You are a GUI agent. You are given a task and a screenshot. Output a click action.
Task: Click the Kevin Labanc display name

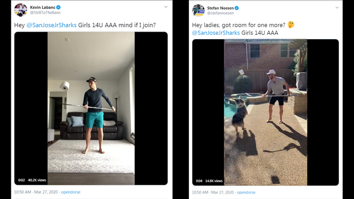pos(42,8)
